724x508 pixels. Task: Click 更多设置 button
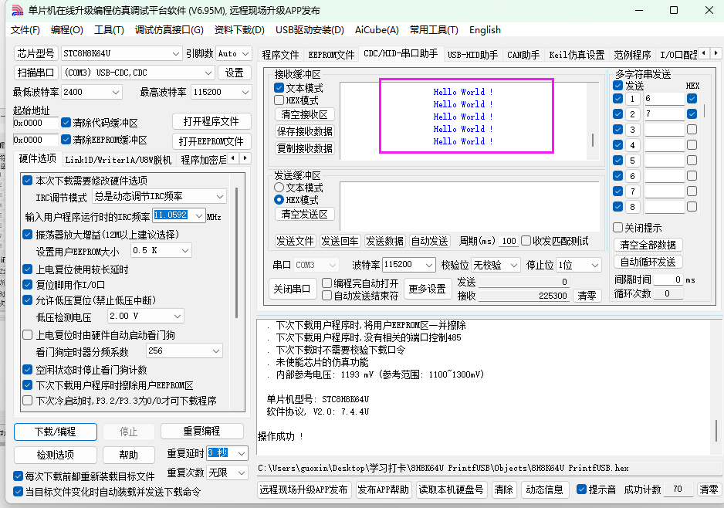pos(427,289)
